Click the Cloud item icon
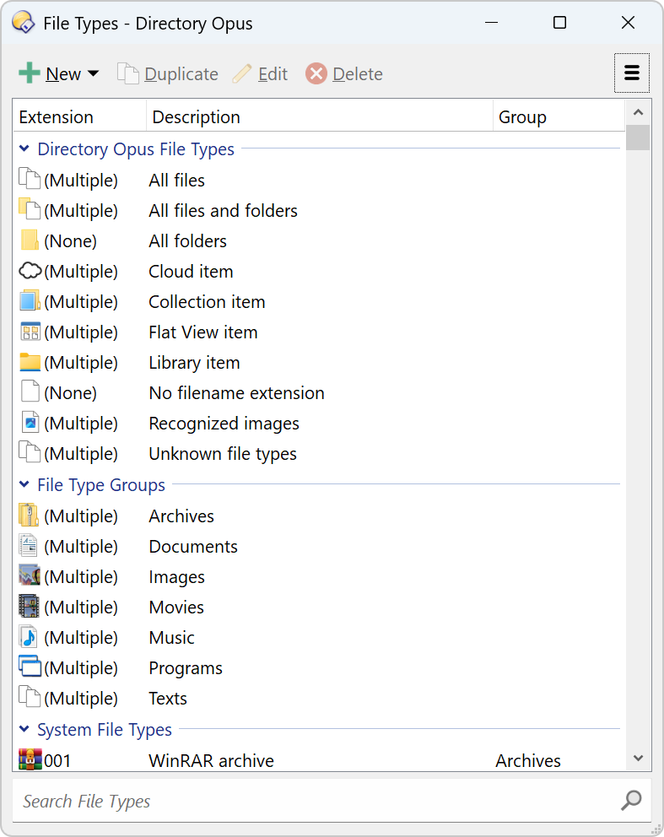 click(30, 272)
